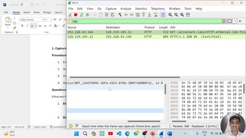Click the Info column header
Screen dimensions: 246x138
coord(173,27)
